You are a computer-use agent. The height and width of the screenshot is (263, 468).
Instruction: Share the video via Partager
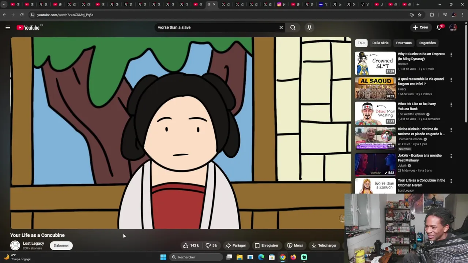tap(236, 245)
